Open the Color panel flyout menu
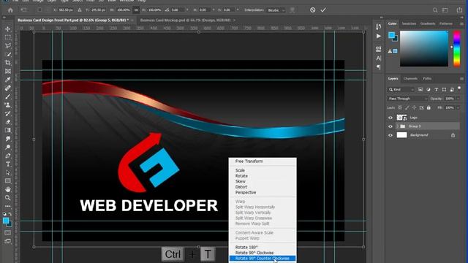Screen dimensions: 468x263 [x=461, y=23]
